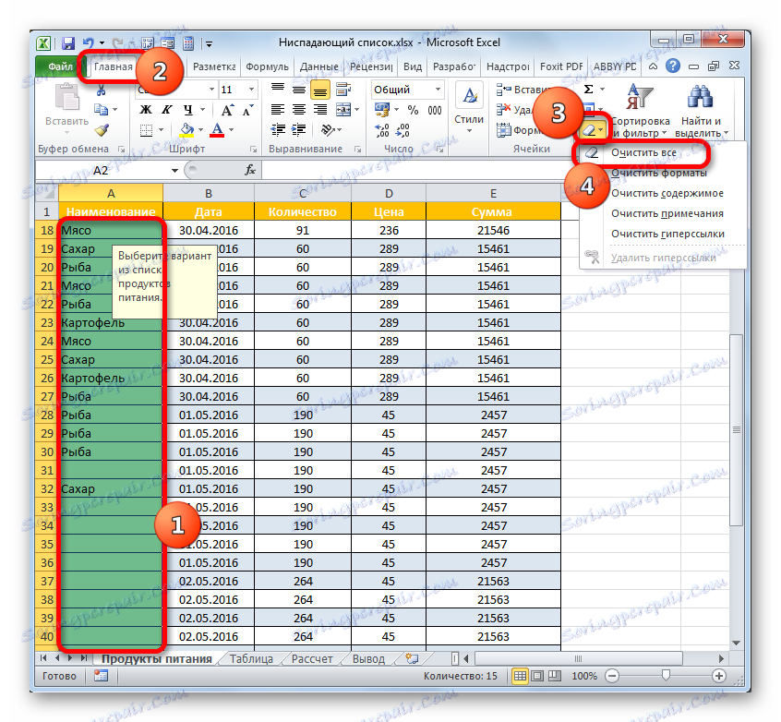
Task: Click the red Font Color A icon
Action: [217, 130]
